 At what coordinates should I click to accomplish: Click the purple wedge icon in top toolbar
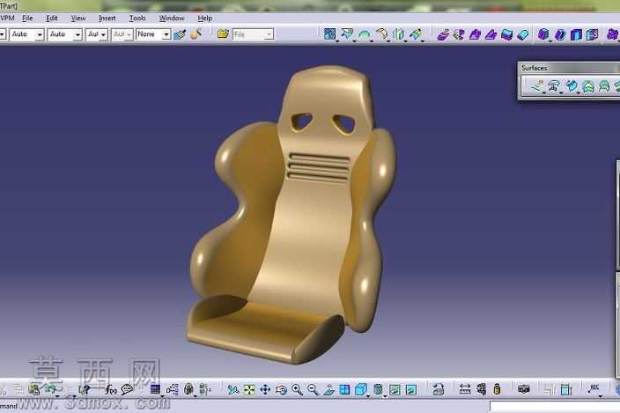491,34
